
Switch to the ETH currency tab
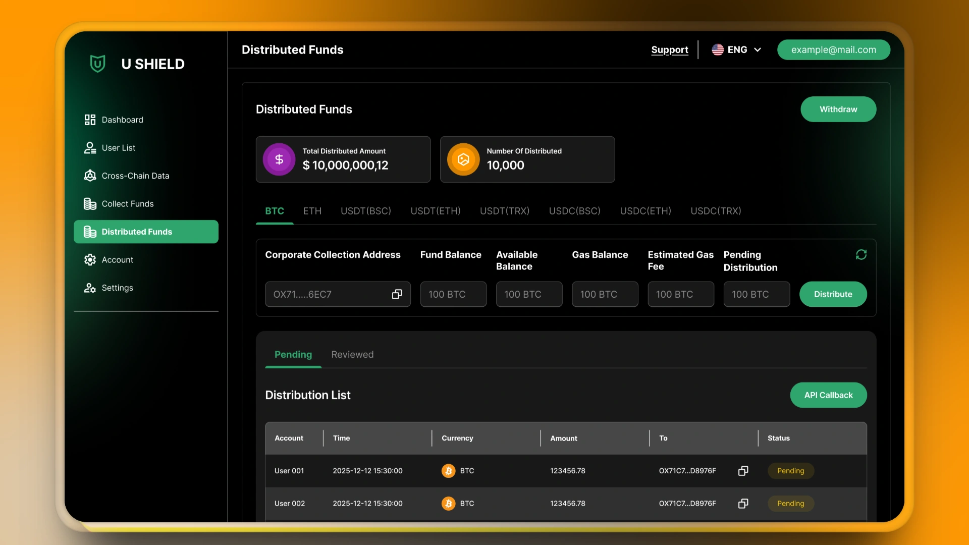pyautogui.click(x=312, y=211)
